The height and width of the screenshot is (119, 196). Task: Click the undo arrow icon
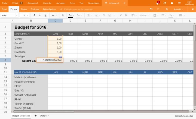[x=151, y=9]
